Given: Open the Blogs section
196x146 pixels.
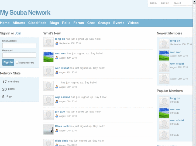Looking at the screenshot, I should tap(54, 23).
